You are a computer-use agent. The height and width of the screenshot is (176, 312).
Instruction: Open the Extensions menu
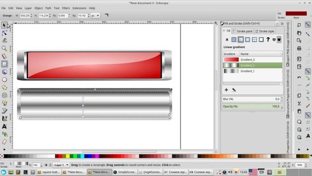click(79, 8)
